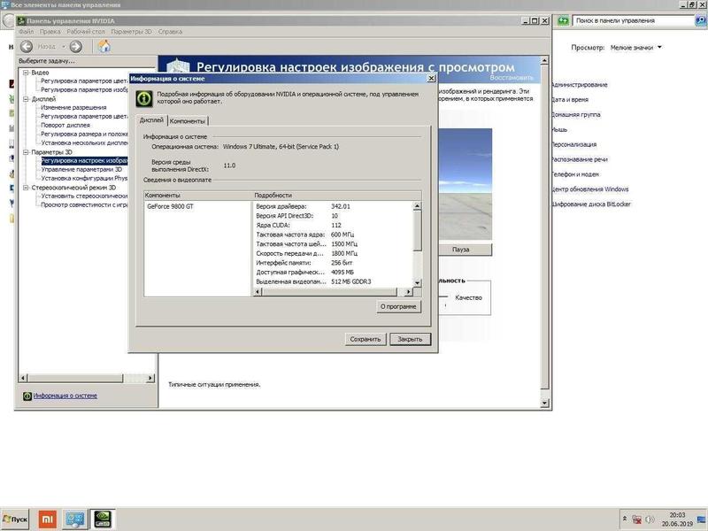Viewport: 708px width, 531px height.
Task: Collapse the Дисплей tree node
Action: coord(26,99)
